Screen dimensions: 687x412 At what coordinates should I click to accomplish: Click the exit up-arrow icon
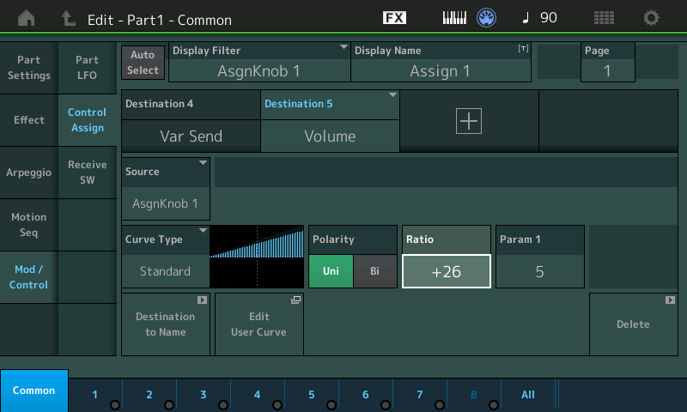[68, 18]
